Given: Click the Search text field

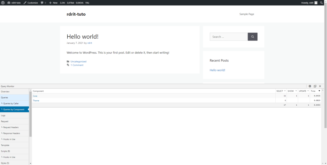Looking at the screenshot, I should pyautogui.click(x=229, y=37).
